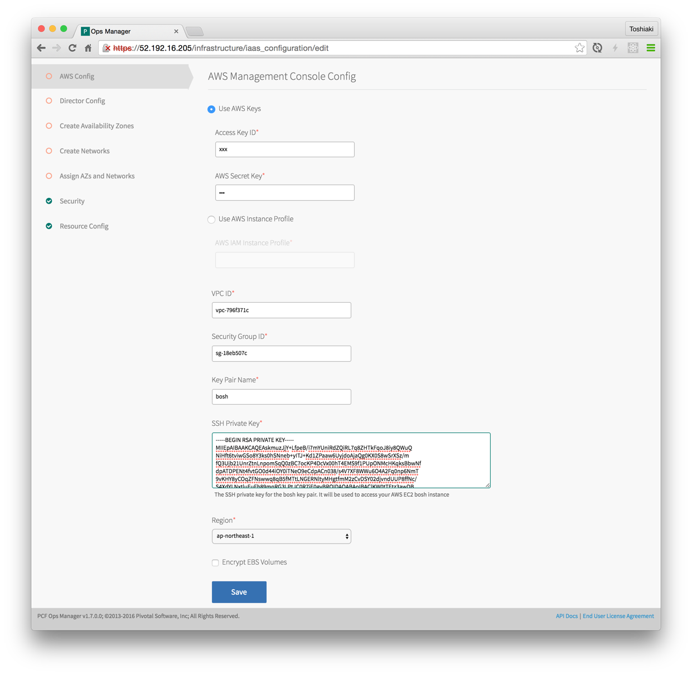The width and height of the screenshot is (692, 675).
Task: Select the Use AWS Instance Profile radio
Action: tap(211, 220)
